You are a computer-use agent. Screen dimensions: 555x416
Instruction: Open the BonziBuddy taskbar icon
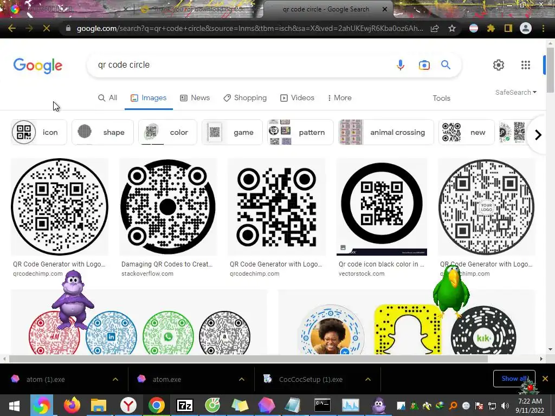(x=379, y=405)
